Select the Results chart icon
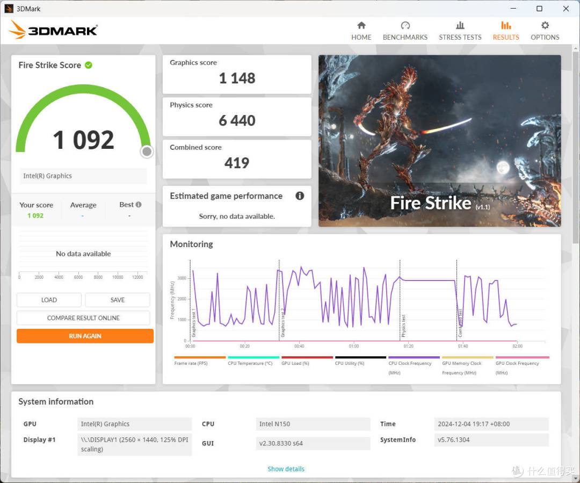 pyautogui.click(x=505, y=25)
